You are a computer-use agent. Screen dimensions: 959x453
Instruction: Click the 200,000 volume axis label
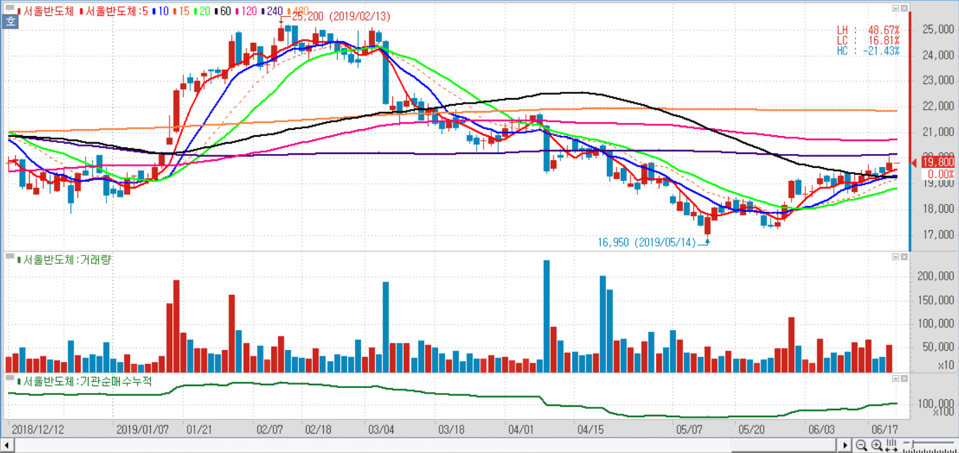[x=936, y=276]
